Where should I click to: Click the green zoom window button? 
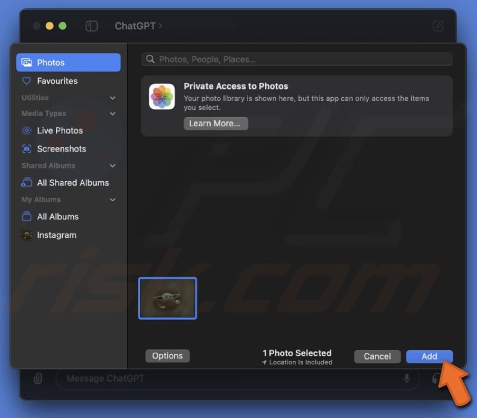click(63, 26)
